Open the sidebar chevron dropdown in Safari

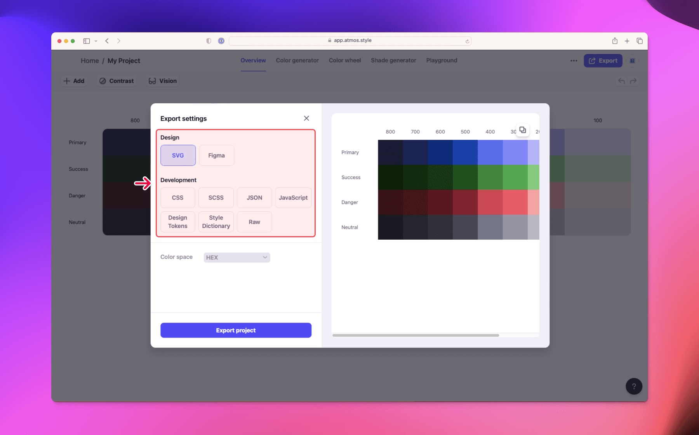tap(96, 41)
